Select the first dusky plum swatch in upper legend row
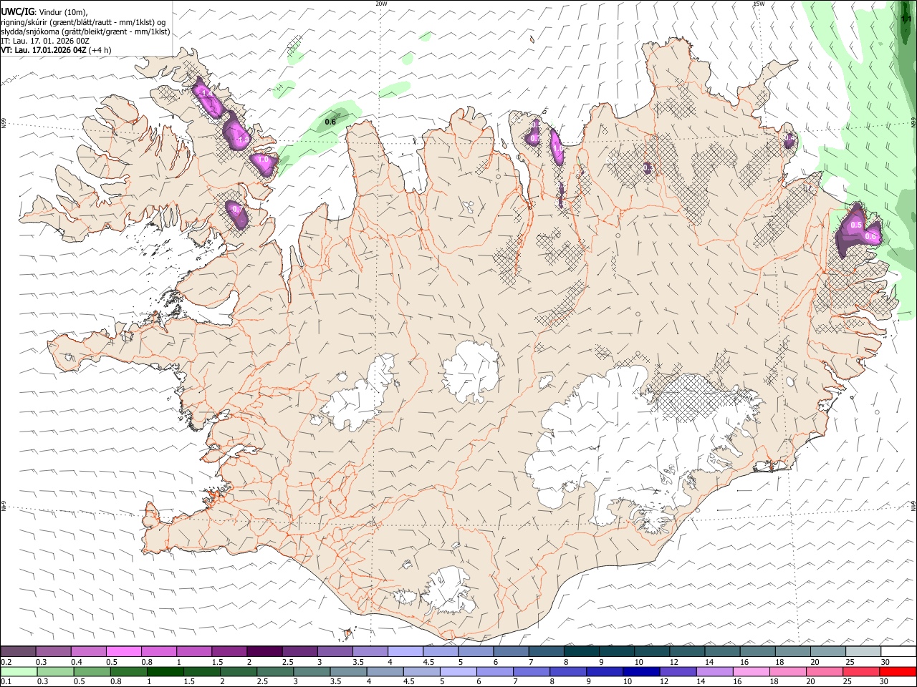 (x=18, y=651)
